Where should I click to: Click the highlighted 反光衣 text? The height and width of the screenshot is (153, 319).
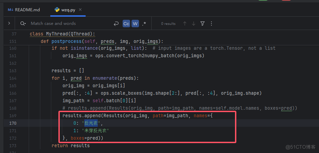click(x=91, y=123)
